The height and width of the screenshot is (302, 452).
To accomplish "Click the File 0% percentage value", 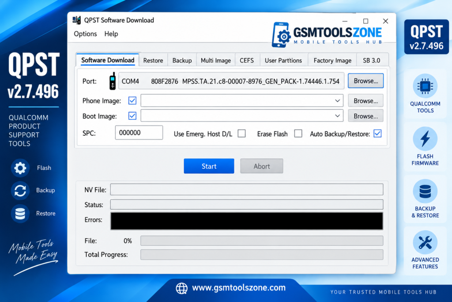I will coord(128,241).
